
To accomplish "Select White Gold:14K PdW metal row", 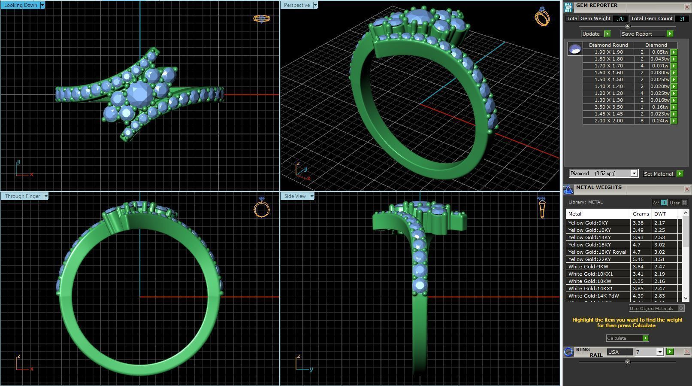I will click(x=624, y=296).
